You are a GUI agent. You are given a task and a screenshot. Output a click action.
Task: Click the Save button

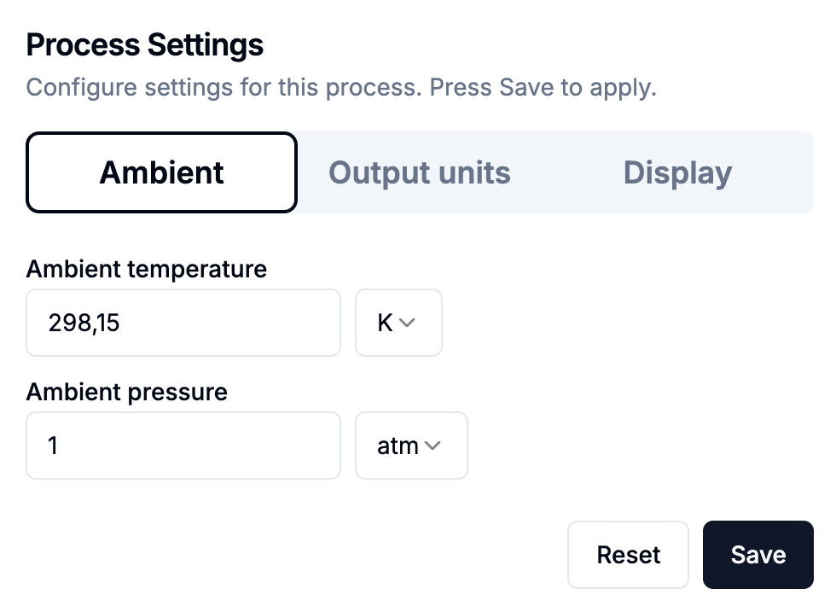click(758, 555)
